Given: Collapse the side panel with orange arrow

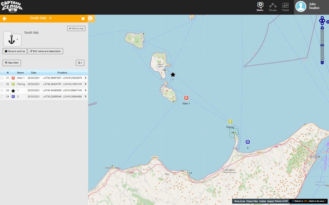Looking at the screenshot, I should pyautogui.click(x=90, y=18).
